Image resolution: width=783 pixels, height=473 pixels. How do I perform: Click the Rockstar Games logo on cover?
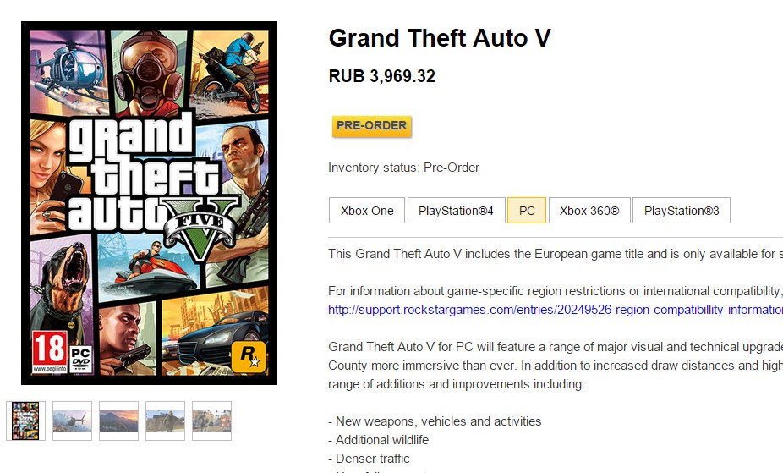tap(249, 356)
